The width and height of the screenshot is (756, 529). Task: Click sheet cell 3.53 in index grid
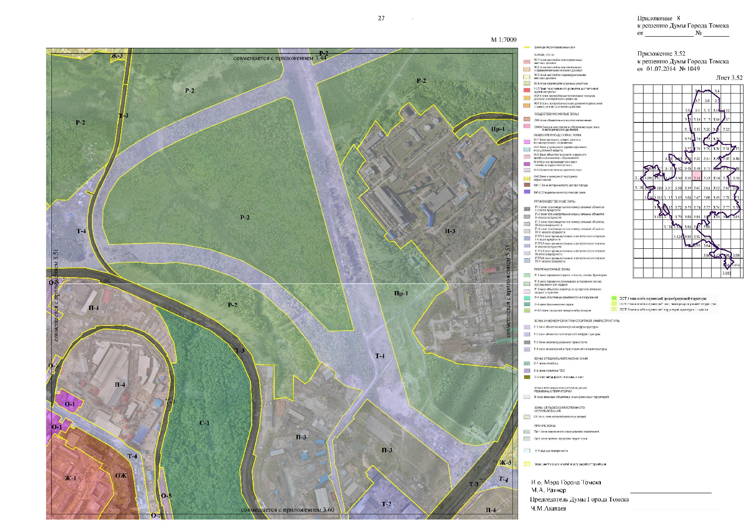click(706, 178)
